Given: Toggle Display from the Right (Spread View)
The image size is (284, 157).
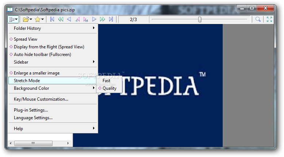Looking at the screenshot, I should [53, 47].
